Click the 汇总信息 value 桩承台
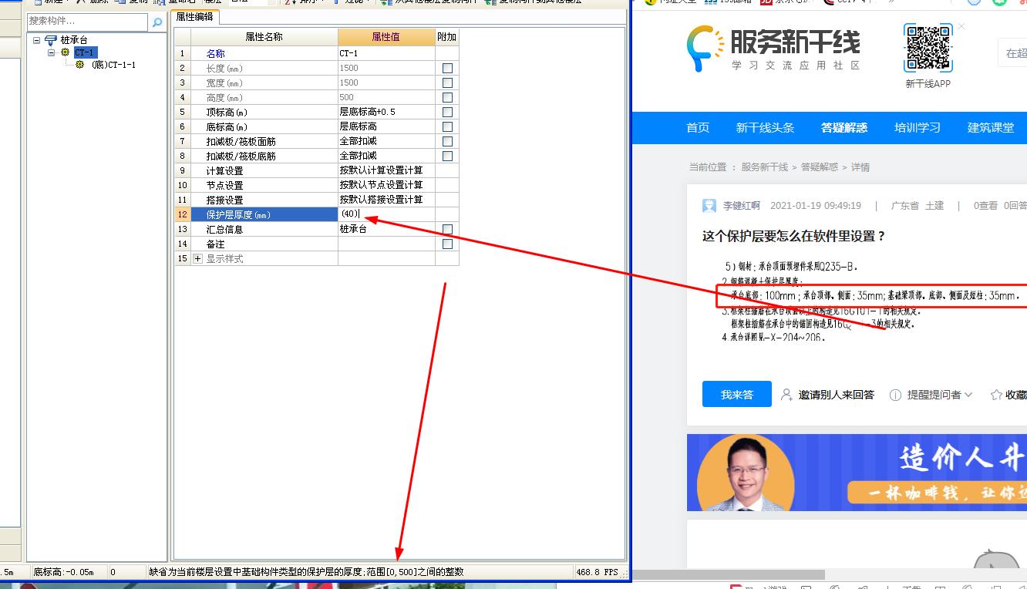The width and height of the screenshot is (1027, 589). click(x=386, y=229)
